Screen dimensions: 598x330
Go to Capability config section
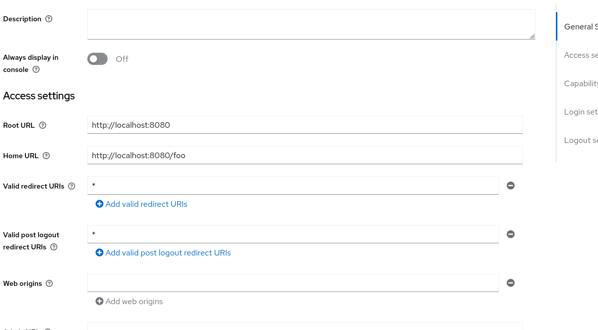(x=580, y=84)
